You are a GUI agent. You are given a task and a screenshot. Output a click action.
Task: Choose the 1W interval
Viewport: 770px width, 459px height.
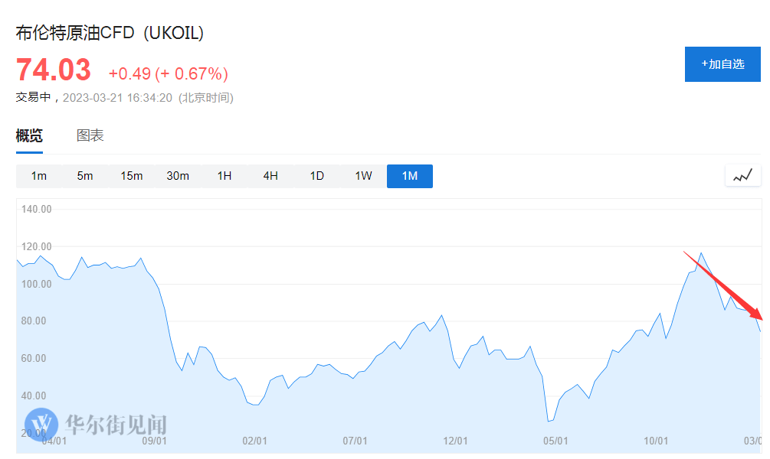[363, 176]
